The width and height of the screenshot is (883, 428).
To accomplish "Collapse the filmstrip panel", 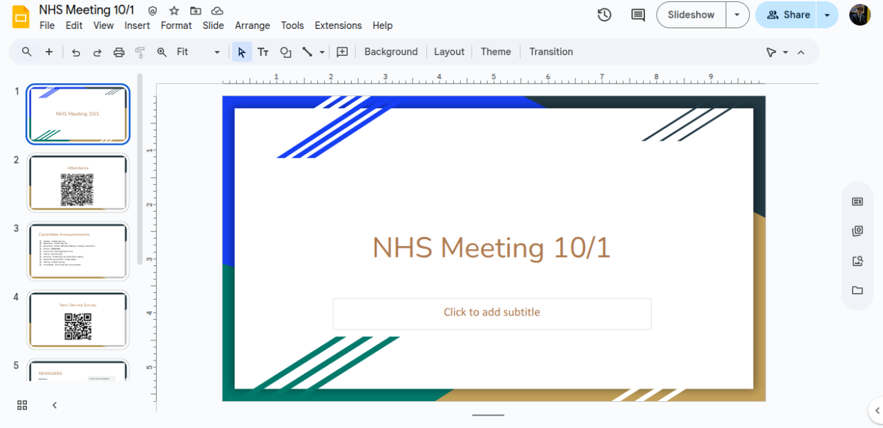I will click(54, 405).
